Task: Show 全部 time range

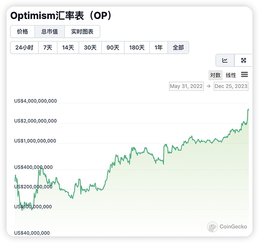Action: tap(178, 48)
